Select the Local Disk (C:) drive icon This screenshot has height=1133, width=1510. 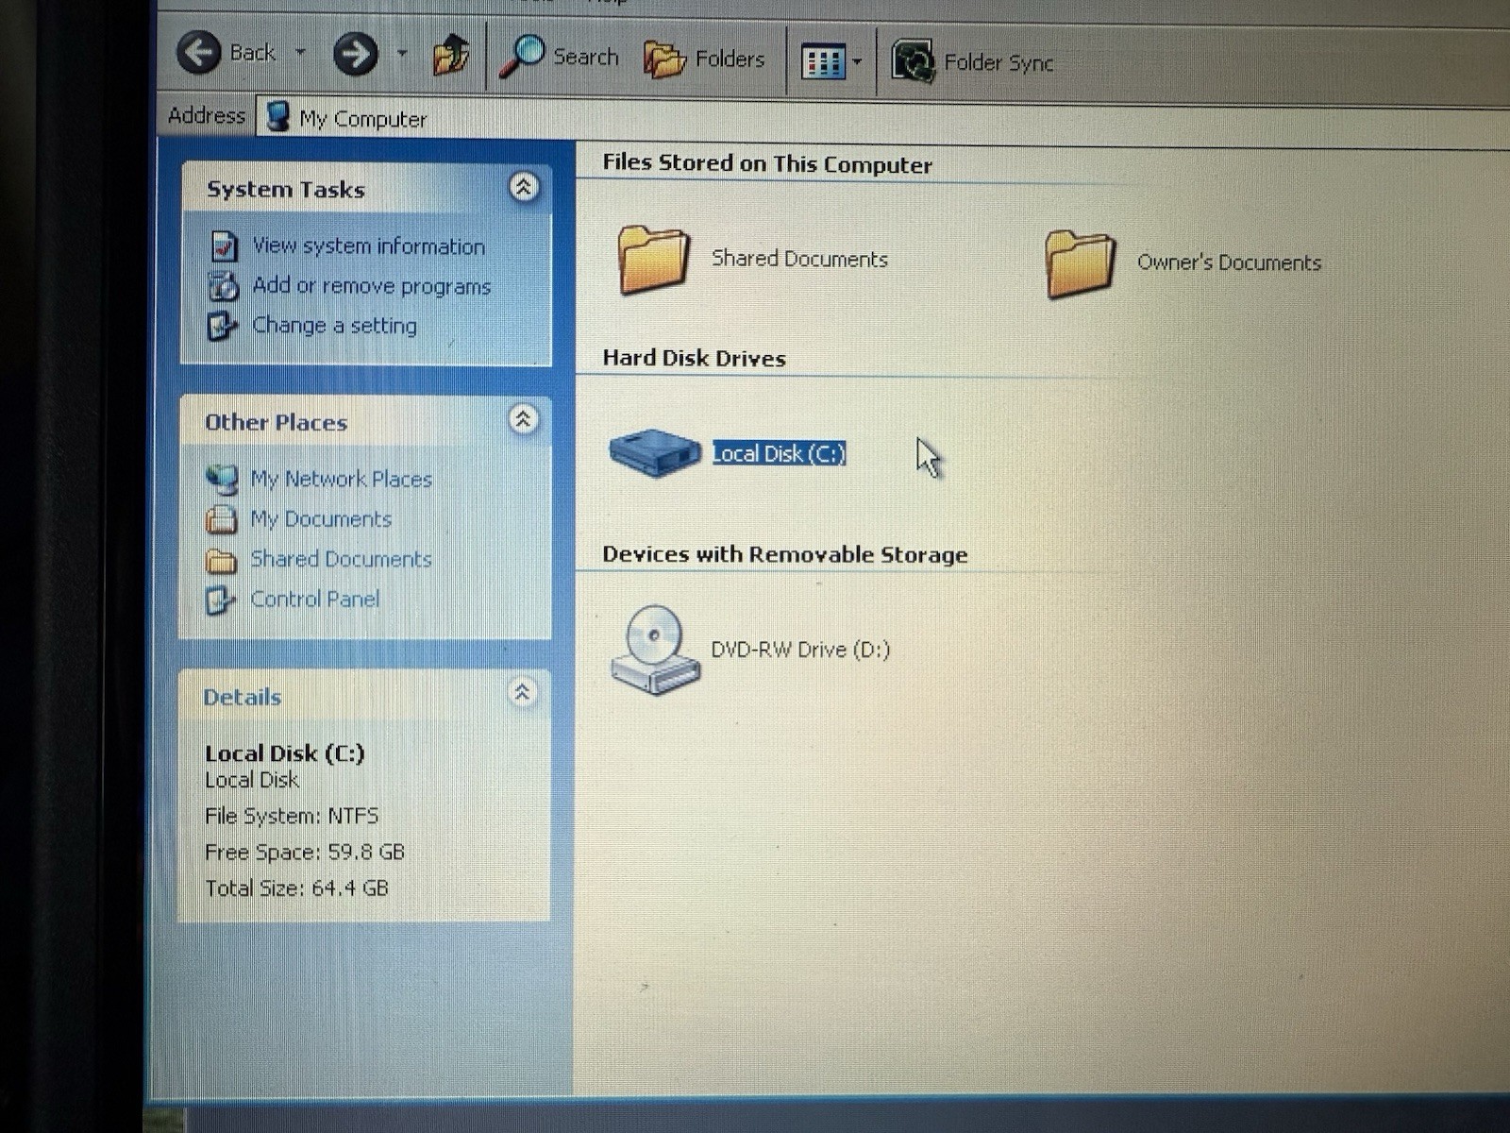click(654, 452)
